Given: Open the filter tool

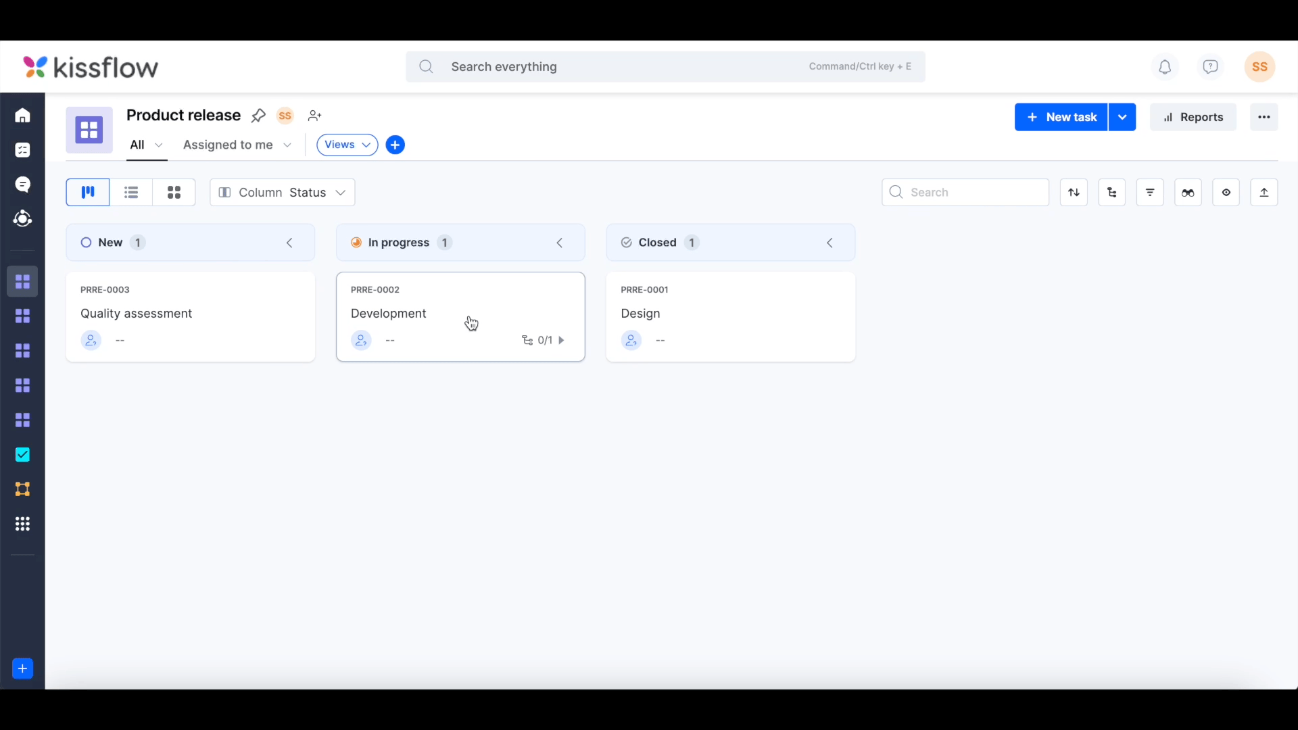Looking at the screenshot, I should [x=1150, y=193].
